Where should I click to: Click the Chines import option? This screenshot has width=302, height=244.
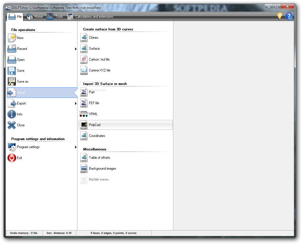tap(126, 38)
